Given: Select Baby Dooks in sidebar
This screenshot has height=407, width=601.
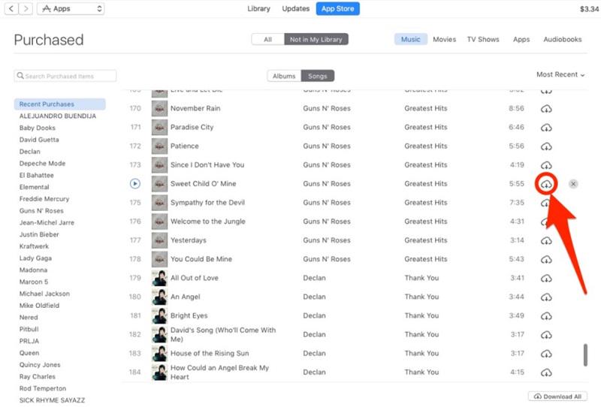Looking at the screenshot, I should click(37, 128).
